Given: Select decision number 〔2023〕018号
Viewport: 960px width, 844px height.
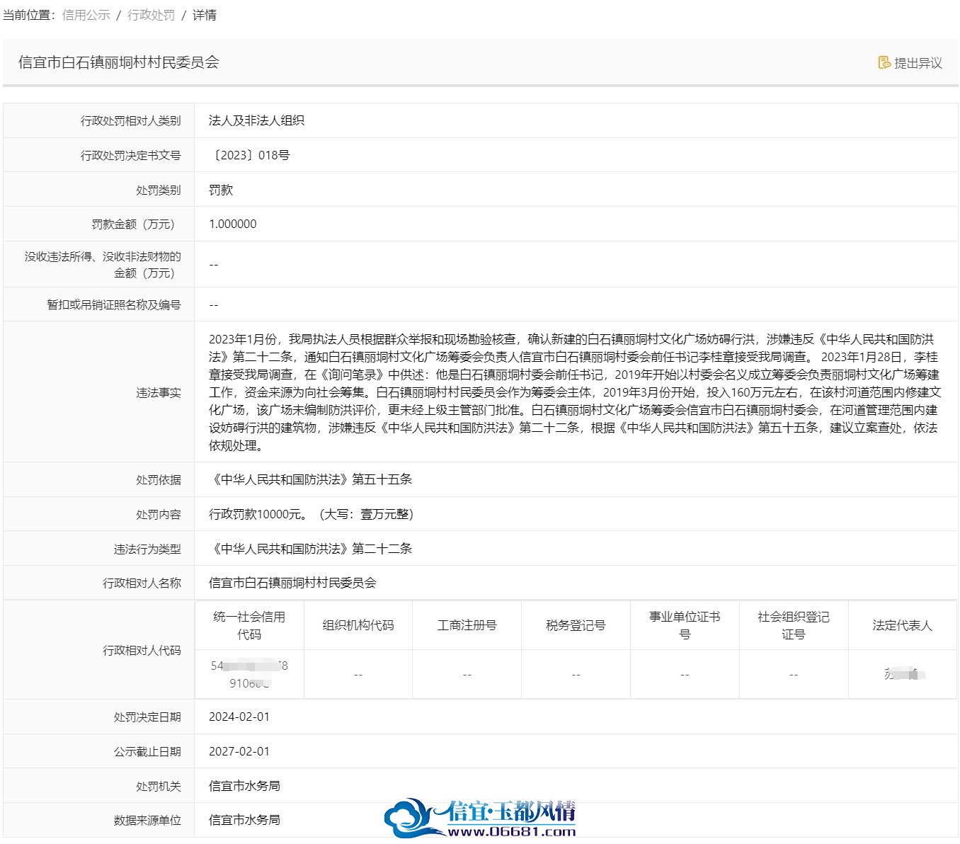Looking at the screenshot, I should [249, 155].
